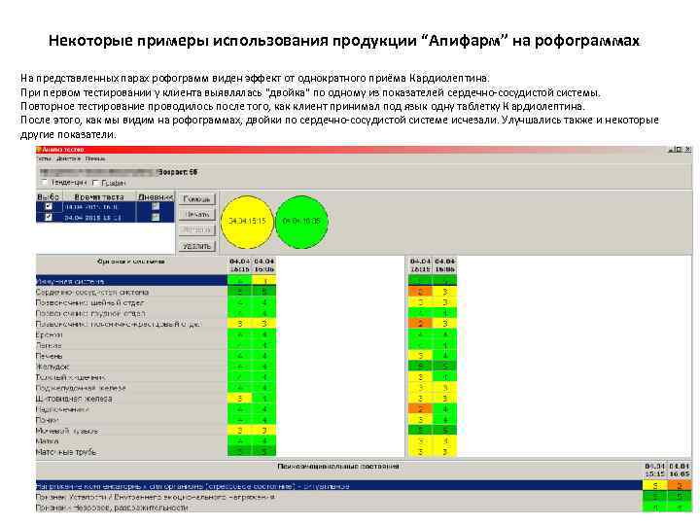Select the Позвоночник: пояснично-крестцовый отдел row
The width and height of the screenshot is (700, 525).
click(x=131, y=324)
